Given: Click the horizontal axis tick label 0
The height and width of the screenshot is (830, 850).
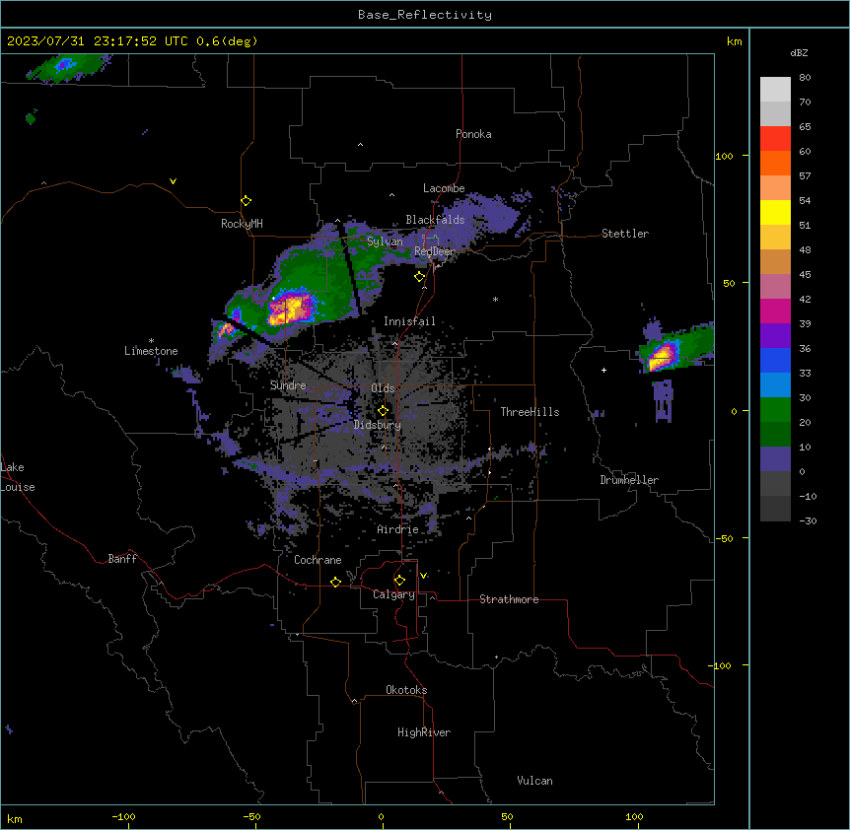Looking at the screenshot, I should [x=381, y=817].
